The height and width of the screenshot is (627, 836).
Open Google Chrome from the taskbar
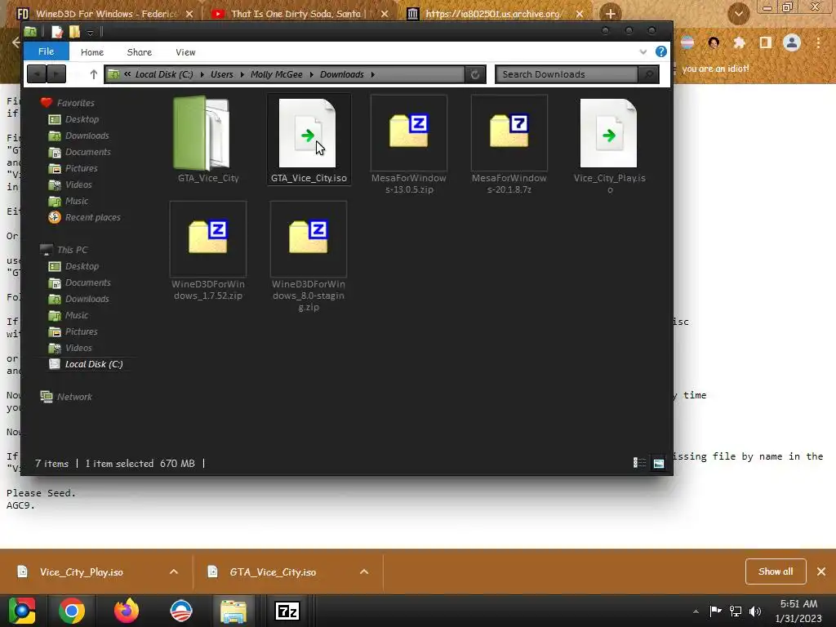(x=72, y=611)
